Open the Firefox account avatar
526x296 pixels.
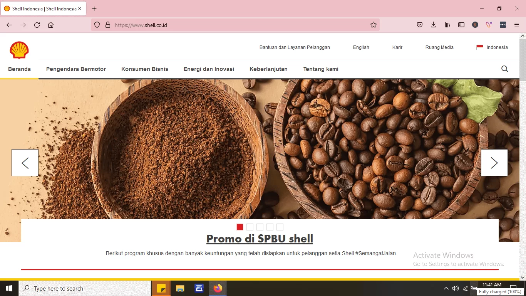(475, 25)
